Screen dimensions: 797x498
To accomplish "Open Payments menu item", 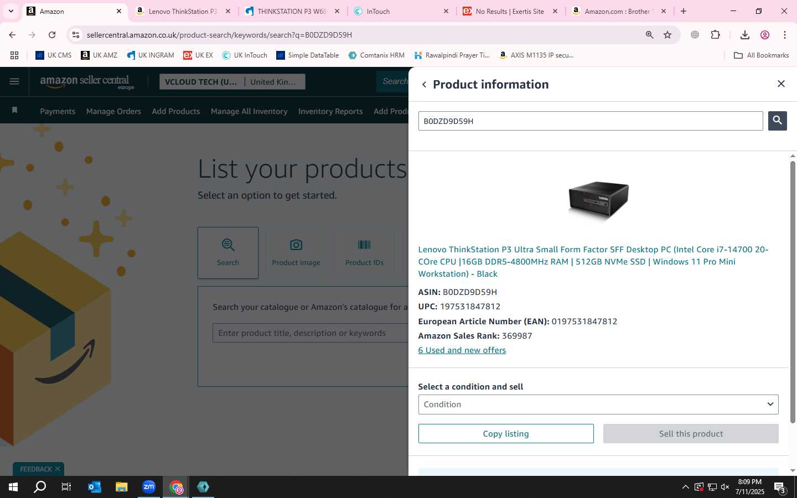I will click(x=58, y=111).
